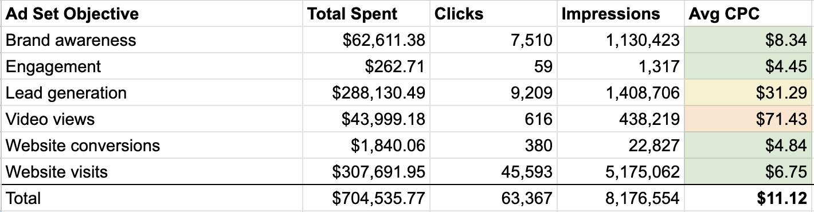Select the 45,593 clicks cell
This screenshot has height=212, width=814.
pos(493,172)
